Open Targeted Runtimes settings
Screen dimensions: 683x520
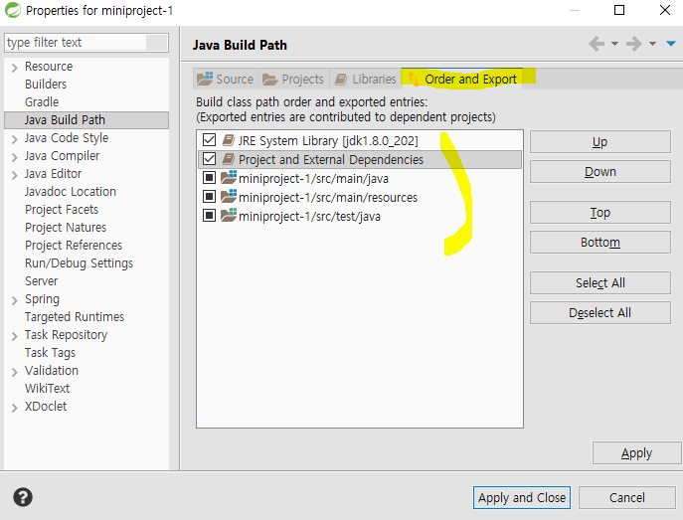74,316
